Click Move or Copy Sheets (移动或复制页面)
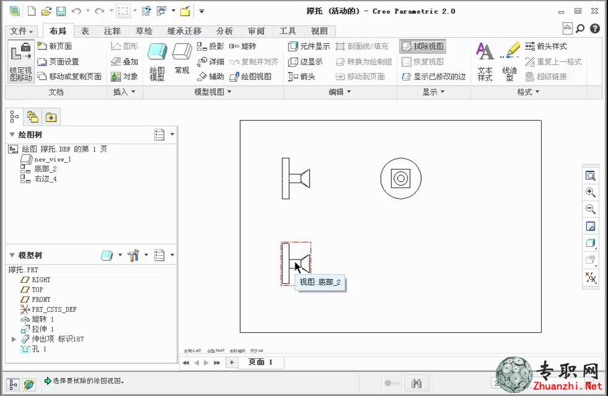 [x=69, y=77]
